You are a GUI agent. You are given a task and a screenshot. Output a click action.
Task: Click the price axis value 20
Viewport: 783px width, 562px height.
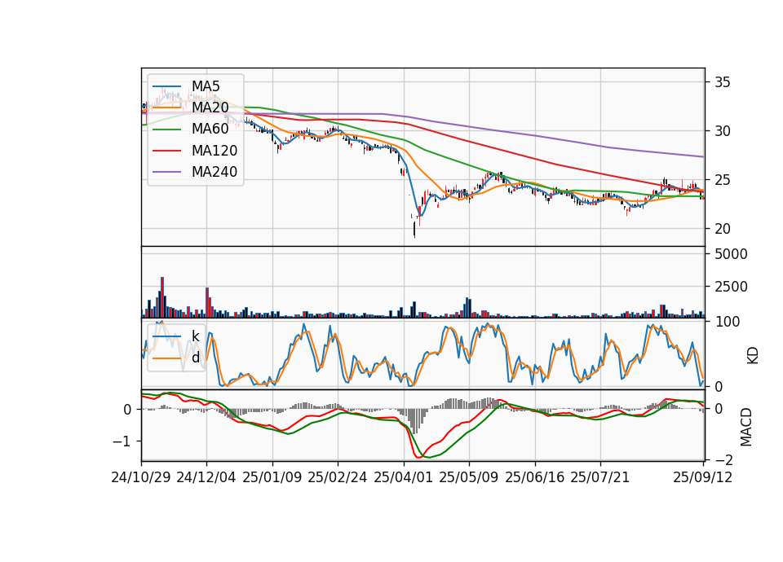(x=722, y=229)
